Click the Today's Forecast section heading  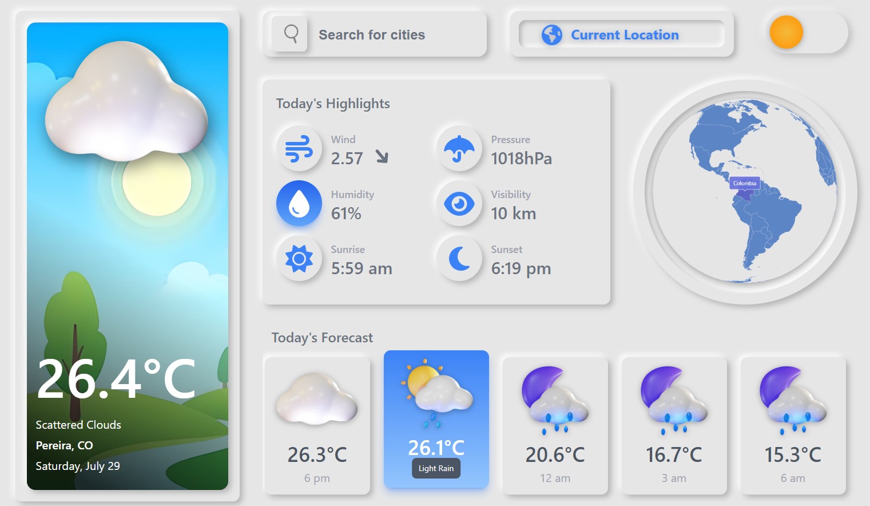(x=322, y=338)
